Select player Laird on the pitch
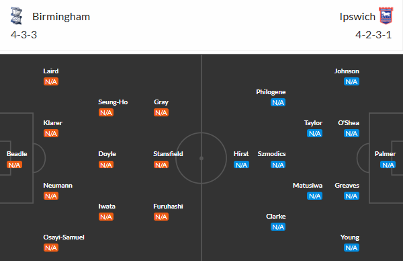 (51, 71)
